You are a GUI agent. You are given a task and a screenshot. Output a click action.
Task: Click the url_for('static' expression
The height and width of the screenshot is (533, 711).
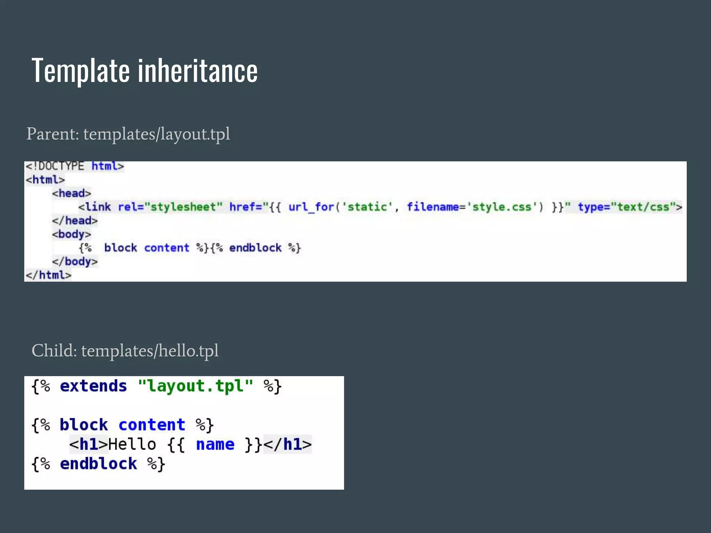340,207
